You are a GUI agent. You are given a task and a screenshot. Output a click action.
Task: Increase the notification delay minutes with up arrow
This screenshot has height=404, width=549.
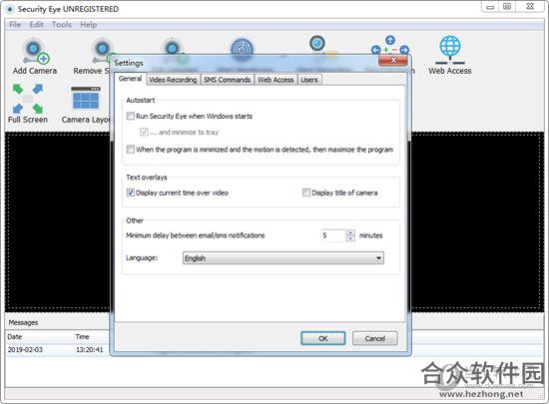[350, 232]
